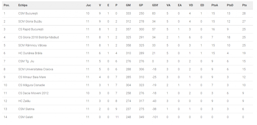257x125 pixels.
Task: Select the GM column header
Action: pyautogui.click(x=128, y=5)
